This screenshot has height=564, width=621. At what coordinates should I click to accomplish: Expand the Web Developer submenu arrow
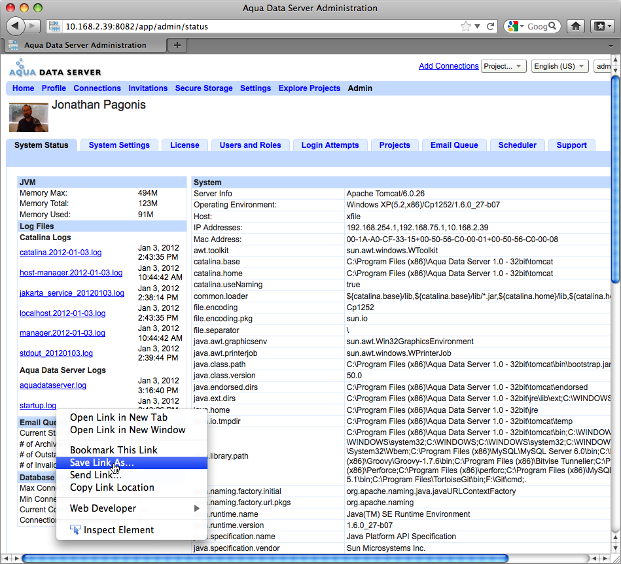(197, 508)
